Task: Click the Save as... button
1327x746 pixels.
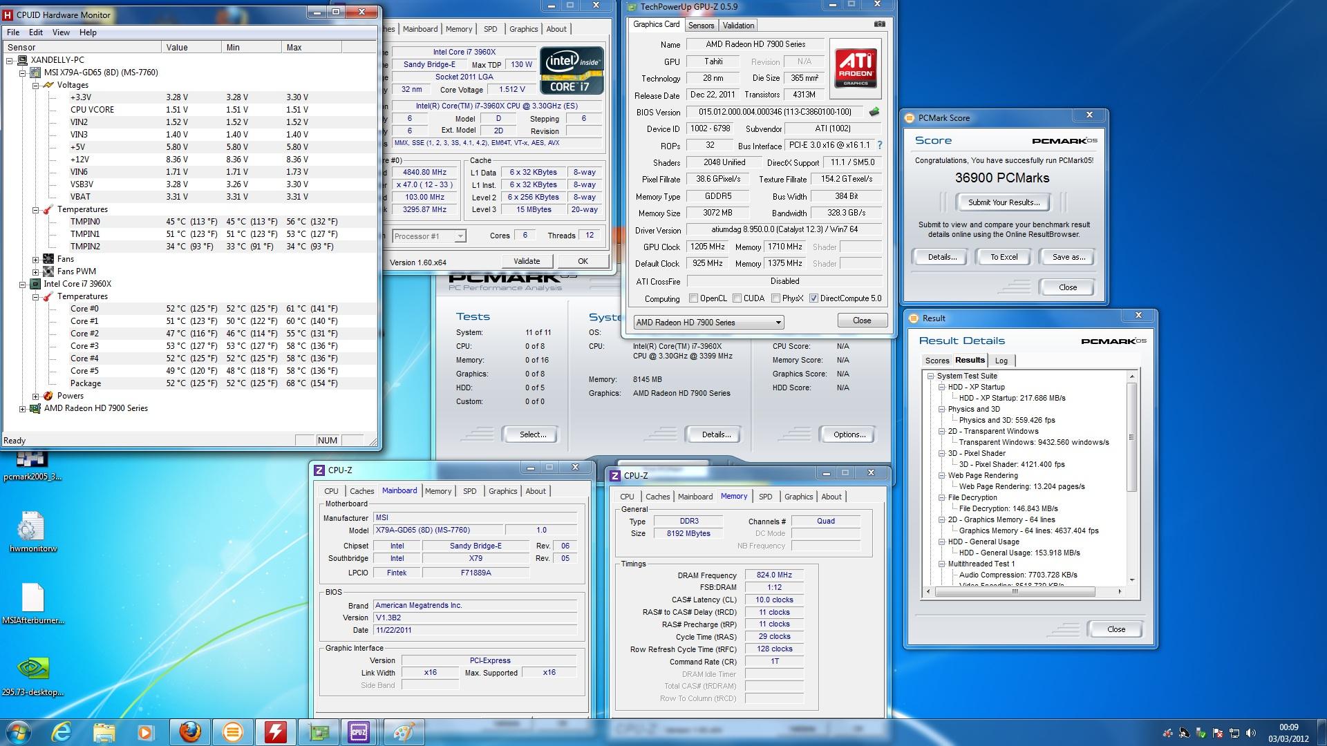Action: tap(1069, 257)
